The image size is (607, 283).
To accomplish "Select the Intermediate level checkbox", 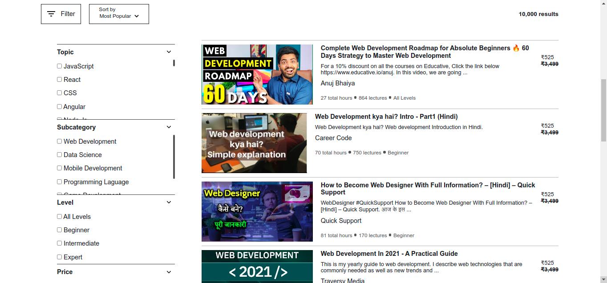I will point(59,243).
